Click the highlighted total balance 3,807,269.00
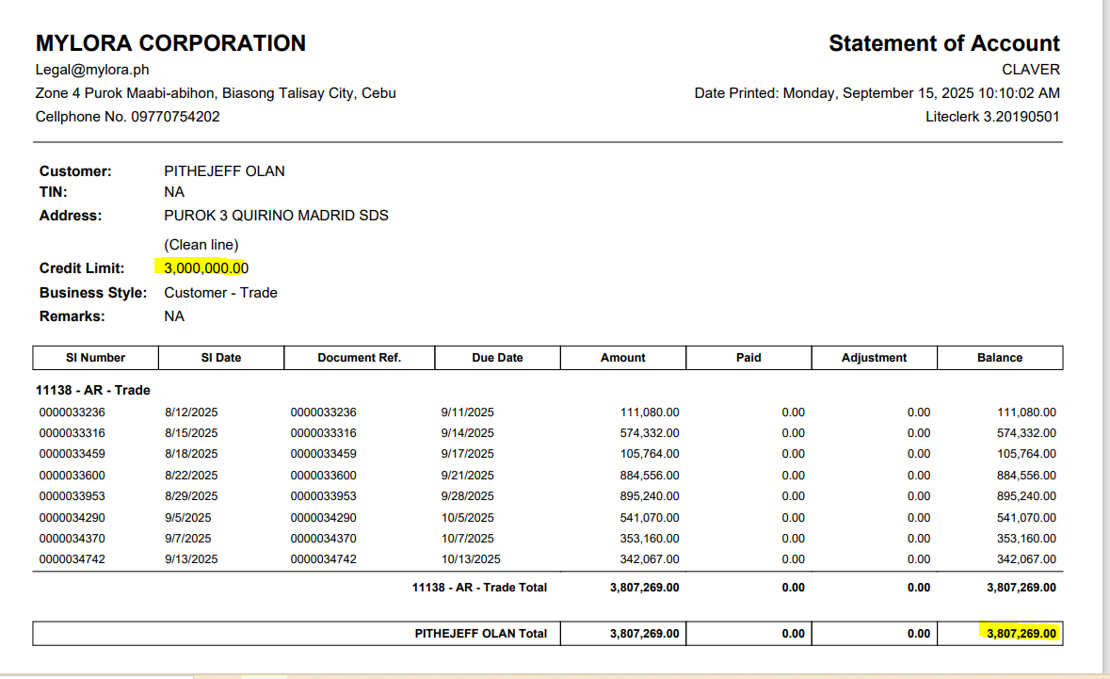The image size is (1110, 679). tap(1021, 634)
